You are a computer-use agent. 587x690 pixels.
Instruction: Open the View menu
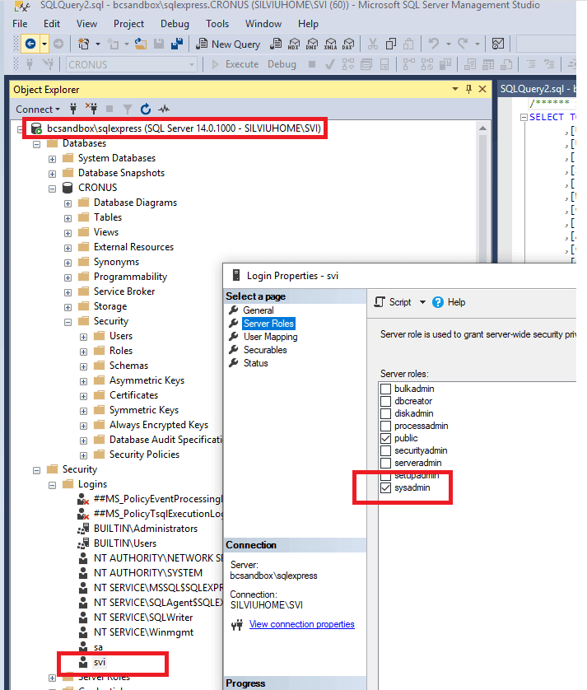(x=86, y=24)
